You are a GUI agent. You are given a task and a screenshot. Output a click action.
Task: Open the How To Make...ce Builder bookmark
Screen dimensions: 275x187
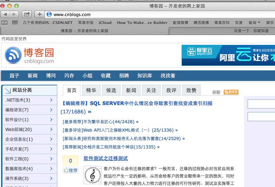click(x=142, y=23)
